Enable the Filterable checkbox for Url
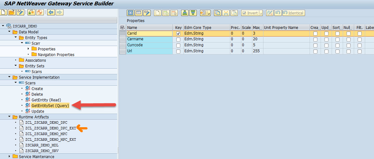The height and width of the screenshot is (159, 374). point(359,51)
